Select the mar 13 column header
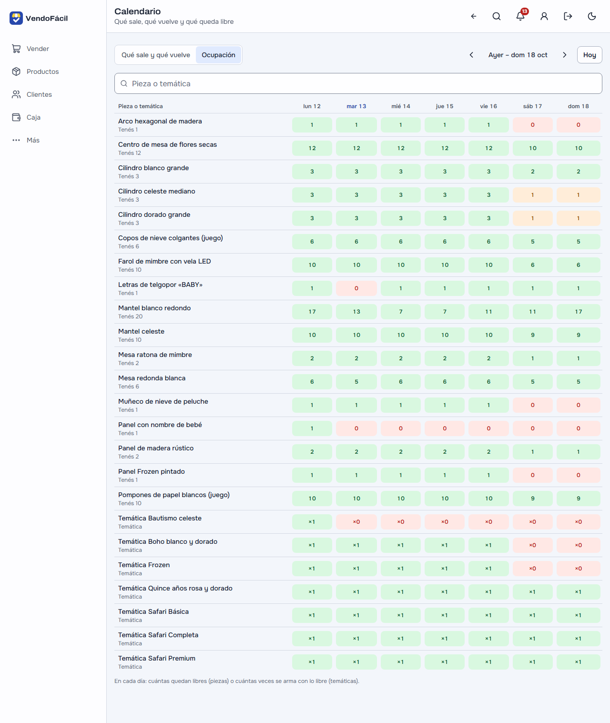 tap(356, 106)
